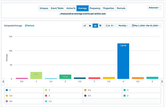Image resolution: width=166 pixels, height=107 pixels.
Task: Toggle legend series 3.5 yellow swatch
Action: pyautogui.click(x=7, y=96)
